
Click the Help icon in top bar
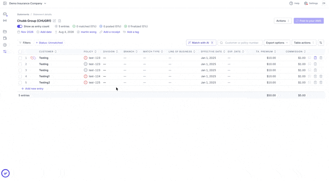click(x=291, y=3)
